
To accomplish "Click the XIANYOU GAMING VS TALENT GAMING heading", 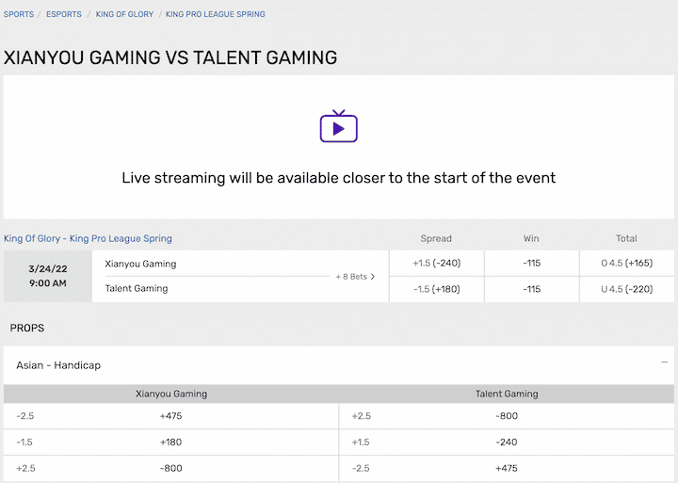I will pos(170,57).
